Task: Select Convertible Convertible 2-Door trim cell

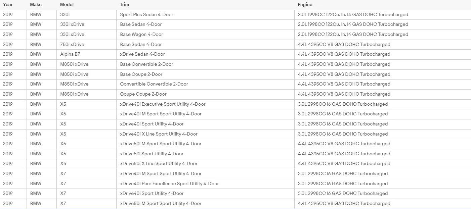Action: (x=206, y=84)
